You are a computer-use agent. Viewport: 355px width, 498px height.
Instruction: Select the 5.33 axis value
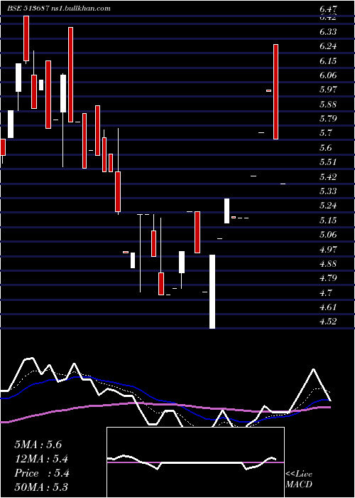tap(328, 191)
